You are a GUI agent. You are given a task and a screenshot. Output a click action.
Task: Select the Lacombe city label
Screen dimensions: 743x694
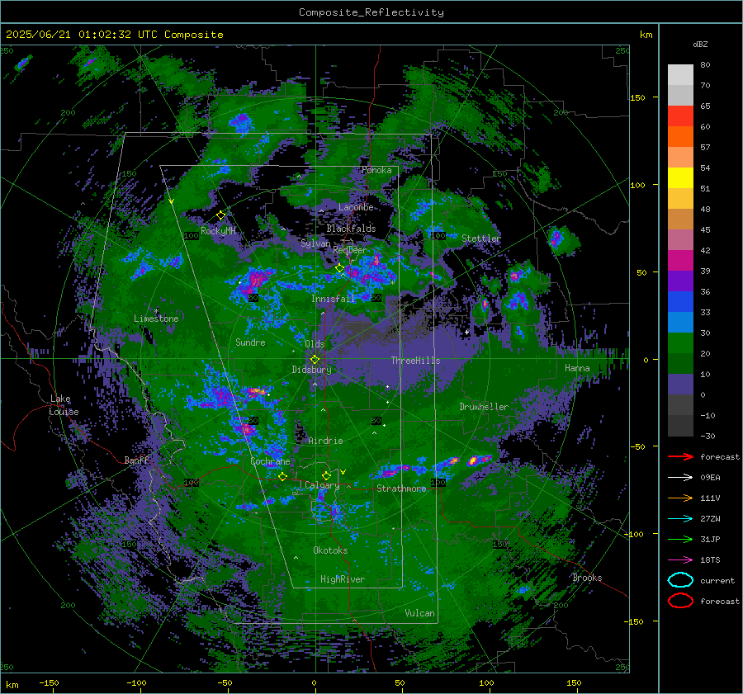(356, 207)
